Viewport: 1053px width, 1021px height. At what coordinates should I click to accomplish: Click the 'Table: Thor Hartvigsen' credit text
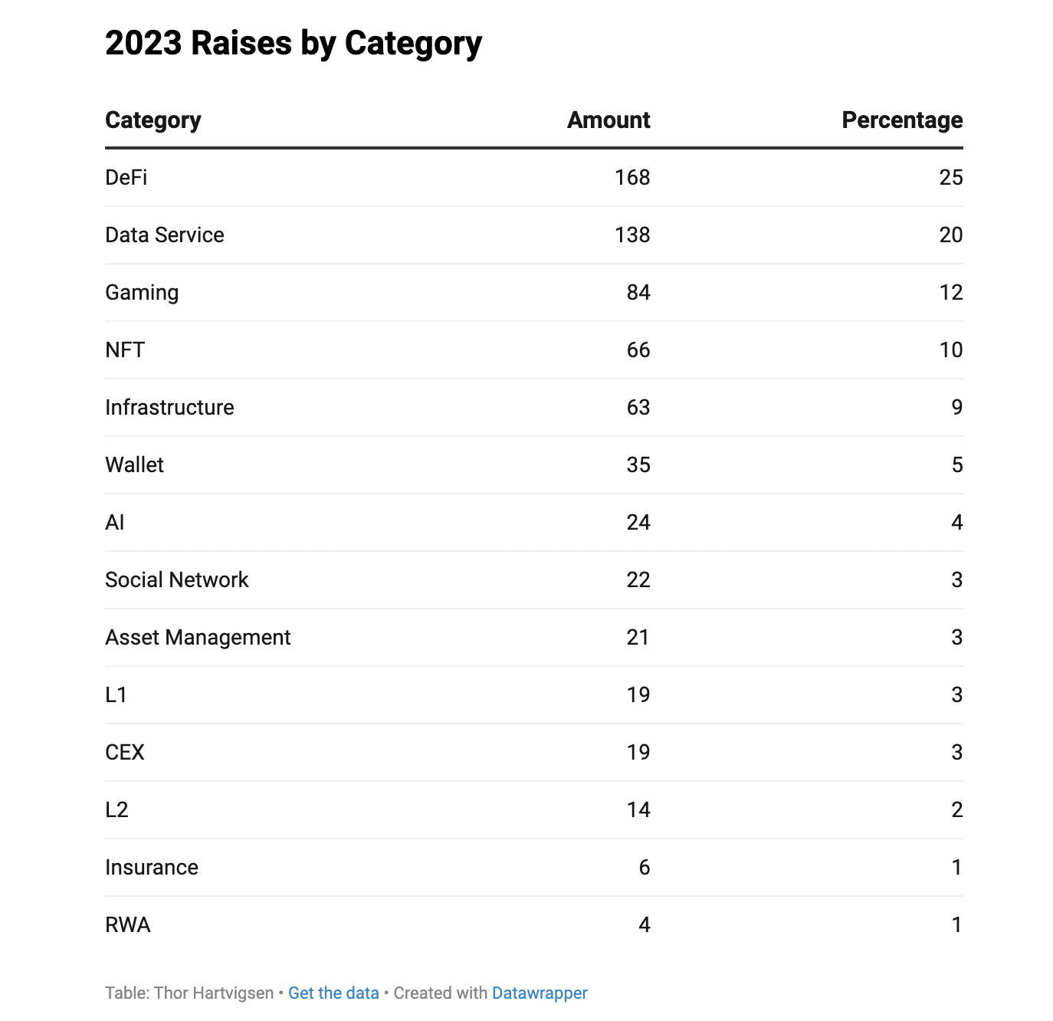click(x=189, y=993)
